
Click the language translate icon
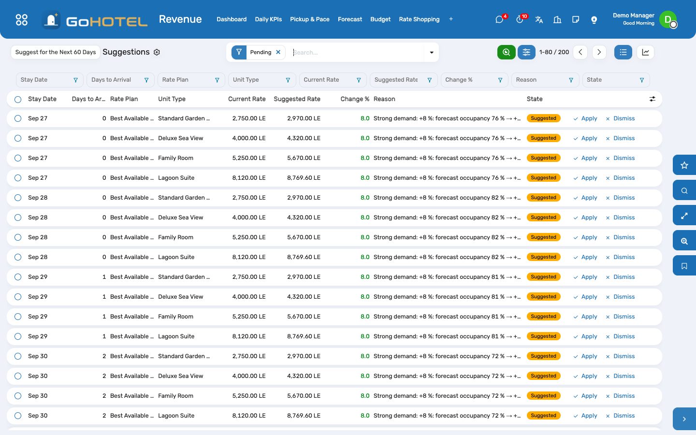539,19
